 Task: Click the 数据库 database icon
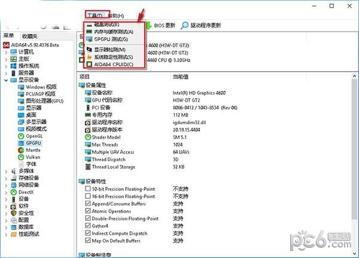[x=14, y=228]
